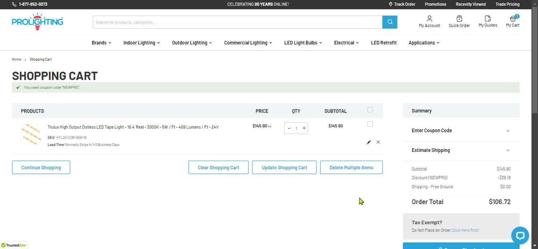
Task: Remove the cart item with X icon
Action: point(378,142)
